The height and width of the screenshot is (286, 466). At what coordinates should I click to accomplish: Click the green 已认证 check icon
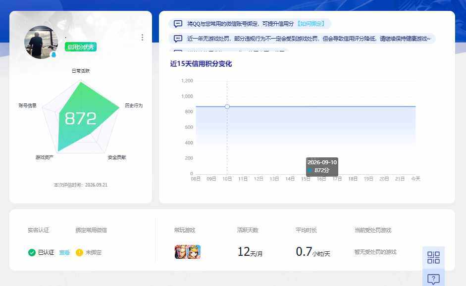32,252
